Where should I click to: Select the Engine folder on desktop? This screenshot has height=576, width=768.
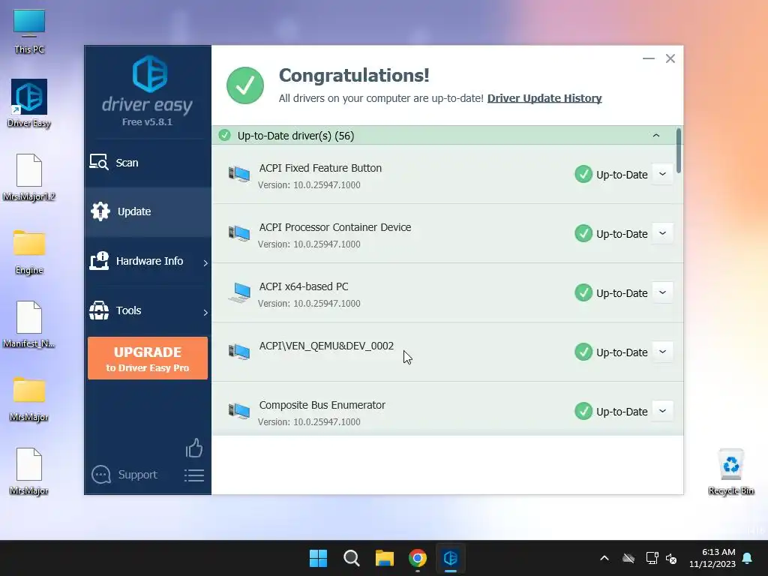point(29,252)
